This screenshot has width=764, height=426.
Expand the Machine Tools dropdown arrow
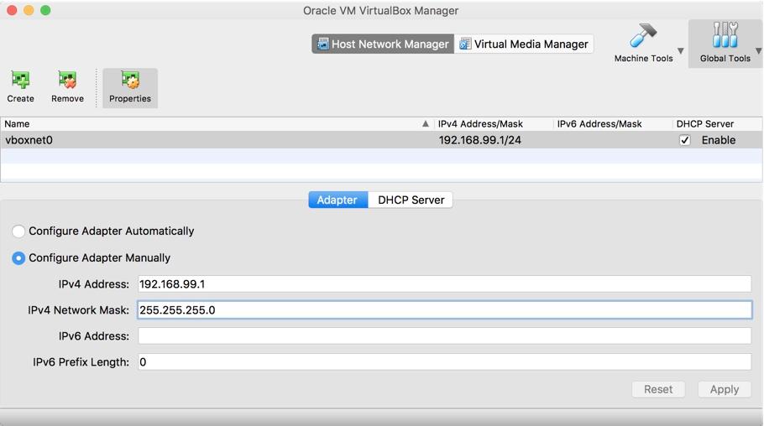point(681,51)
